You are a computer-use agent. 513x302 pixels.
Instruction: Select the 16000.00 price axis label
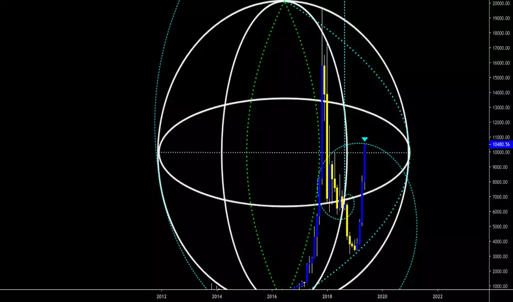pos(501,63)
